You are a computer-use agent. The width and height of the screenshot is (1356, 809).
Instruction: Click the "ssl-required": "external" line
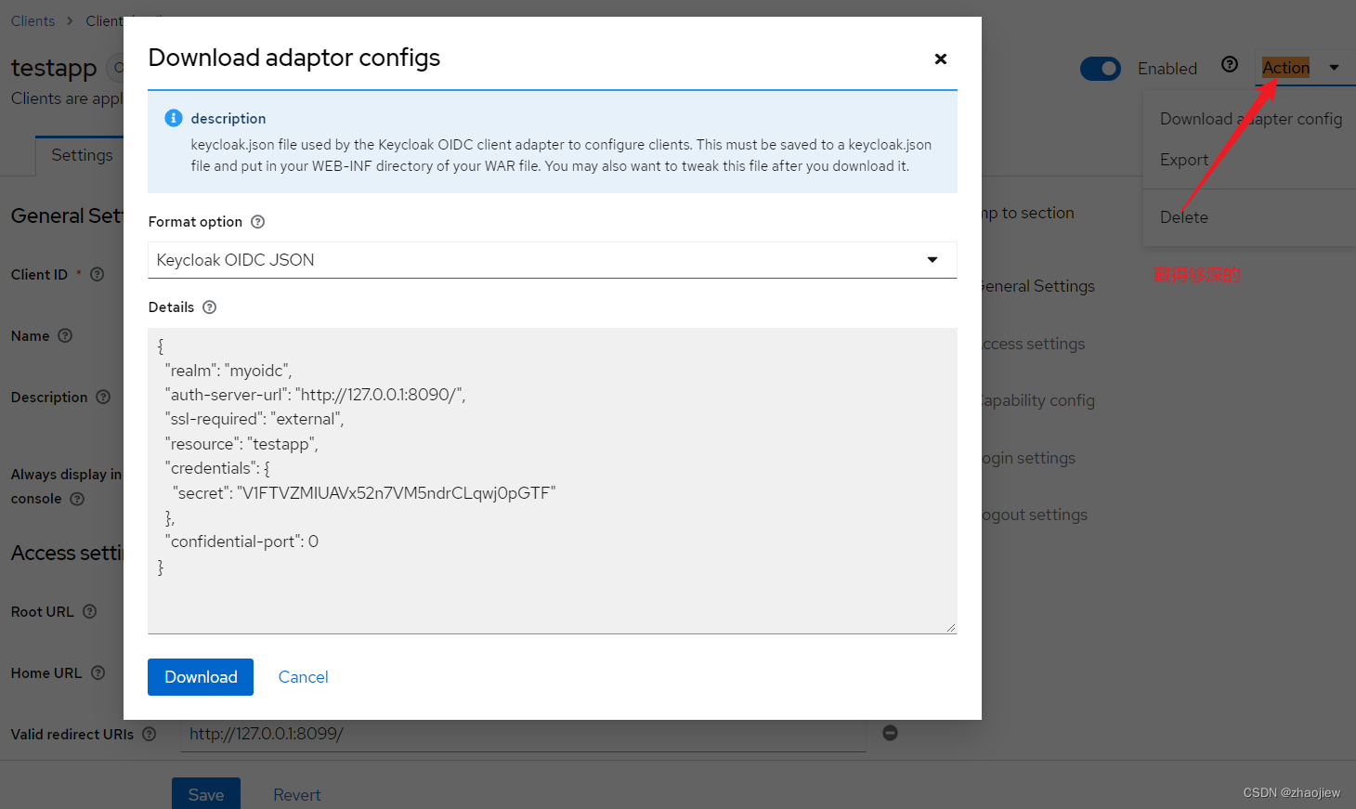(254, 419)
